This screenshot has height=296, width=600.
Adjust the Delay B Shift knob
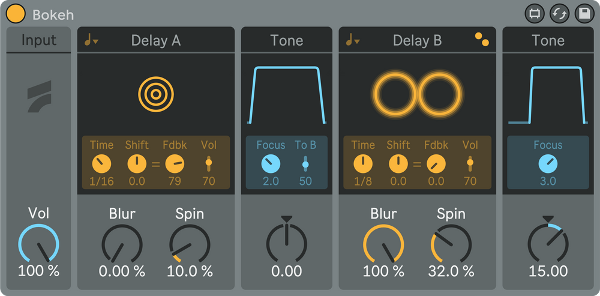[398, 165]
